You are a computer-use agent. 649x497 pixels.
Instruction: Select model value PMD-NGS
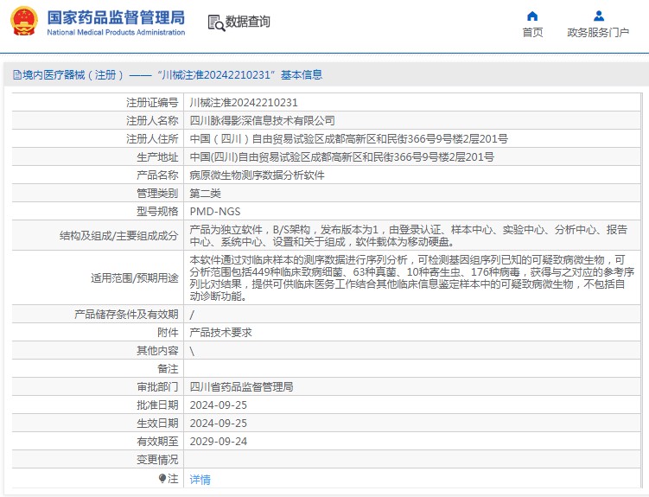[215, 212]
